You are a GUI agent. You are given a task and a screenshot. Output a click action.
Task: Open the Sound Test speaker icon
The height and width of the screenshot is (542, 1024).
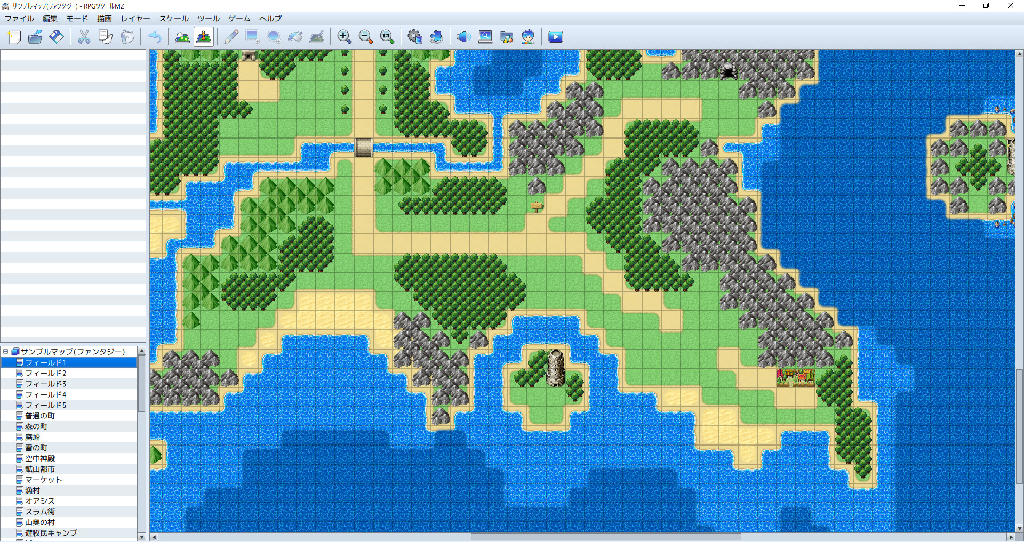[x=463, y=37]
